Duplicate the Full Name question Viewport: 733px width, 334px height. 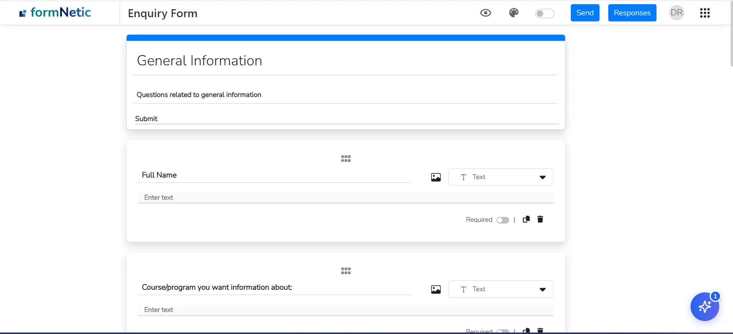click(x=526, y=219)
